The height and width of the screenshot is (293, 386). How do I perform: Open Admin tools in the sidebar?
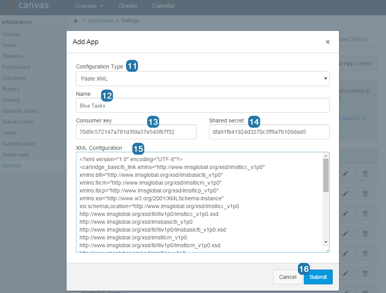click(16, 155)
